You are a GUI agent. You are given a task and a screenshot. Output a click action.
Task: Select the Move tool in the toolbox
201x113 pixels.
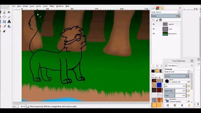4,17
